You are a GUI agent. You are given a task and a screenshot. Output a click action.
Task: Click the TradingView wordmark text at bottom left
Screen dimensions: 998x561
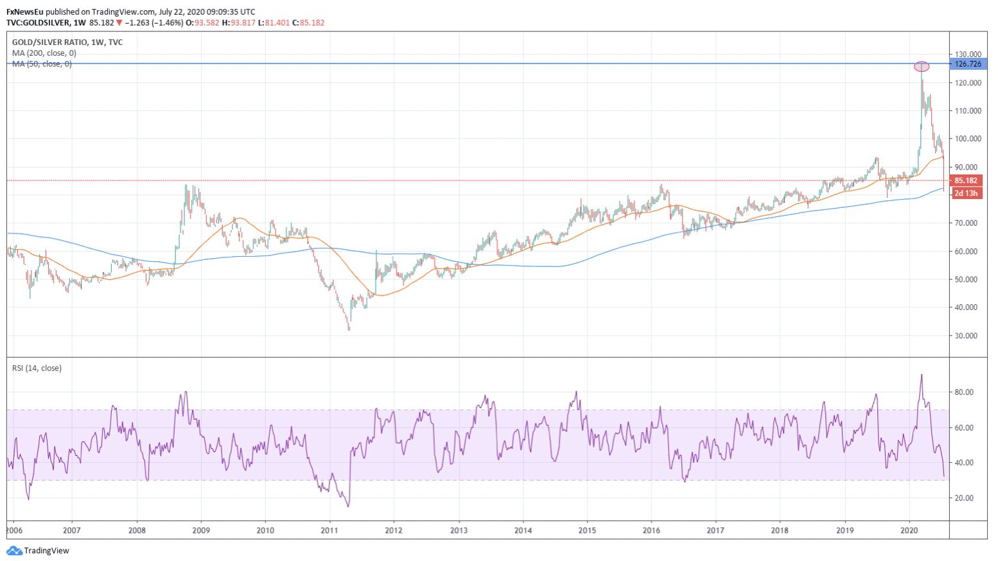point(46,551)
